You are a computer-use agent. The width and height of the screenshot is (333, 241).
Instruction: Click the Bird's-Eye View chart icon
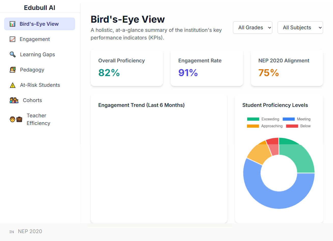pos(12,24)
